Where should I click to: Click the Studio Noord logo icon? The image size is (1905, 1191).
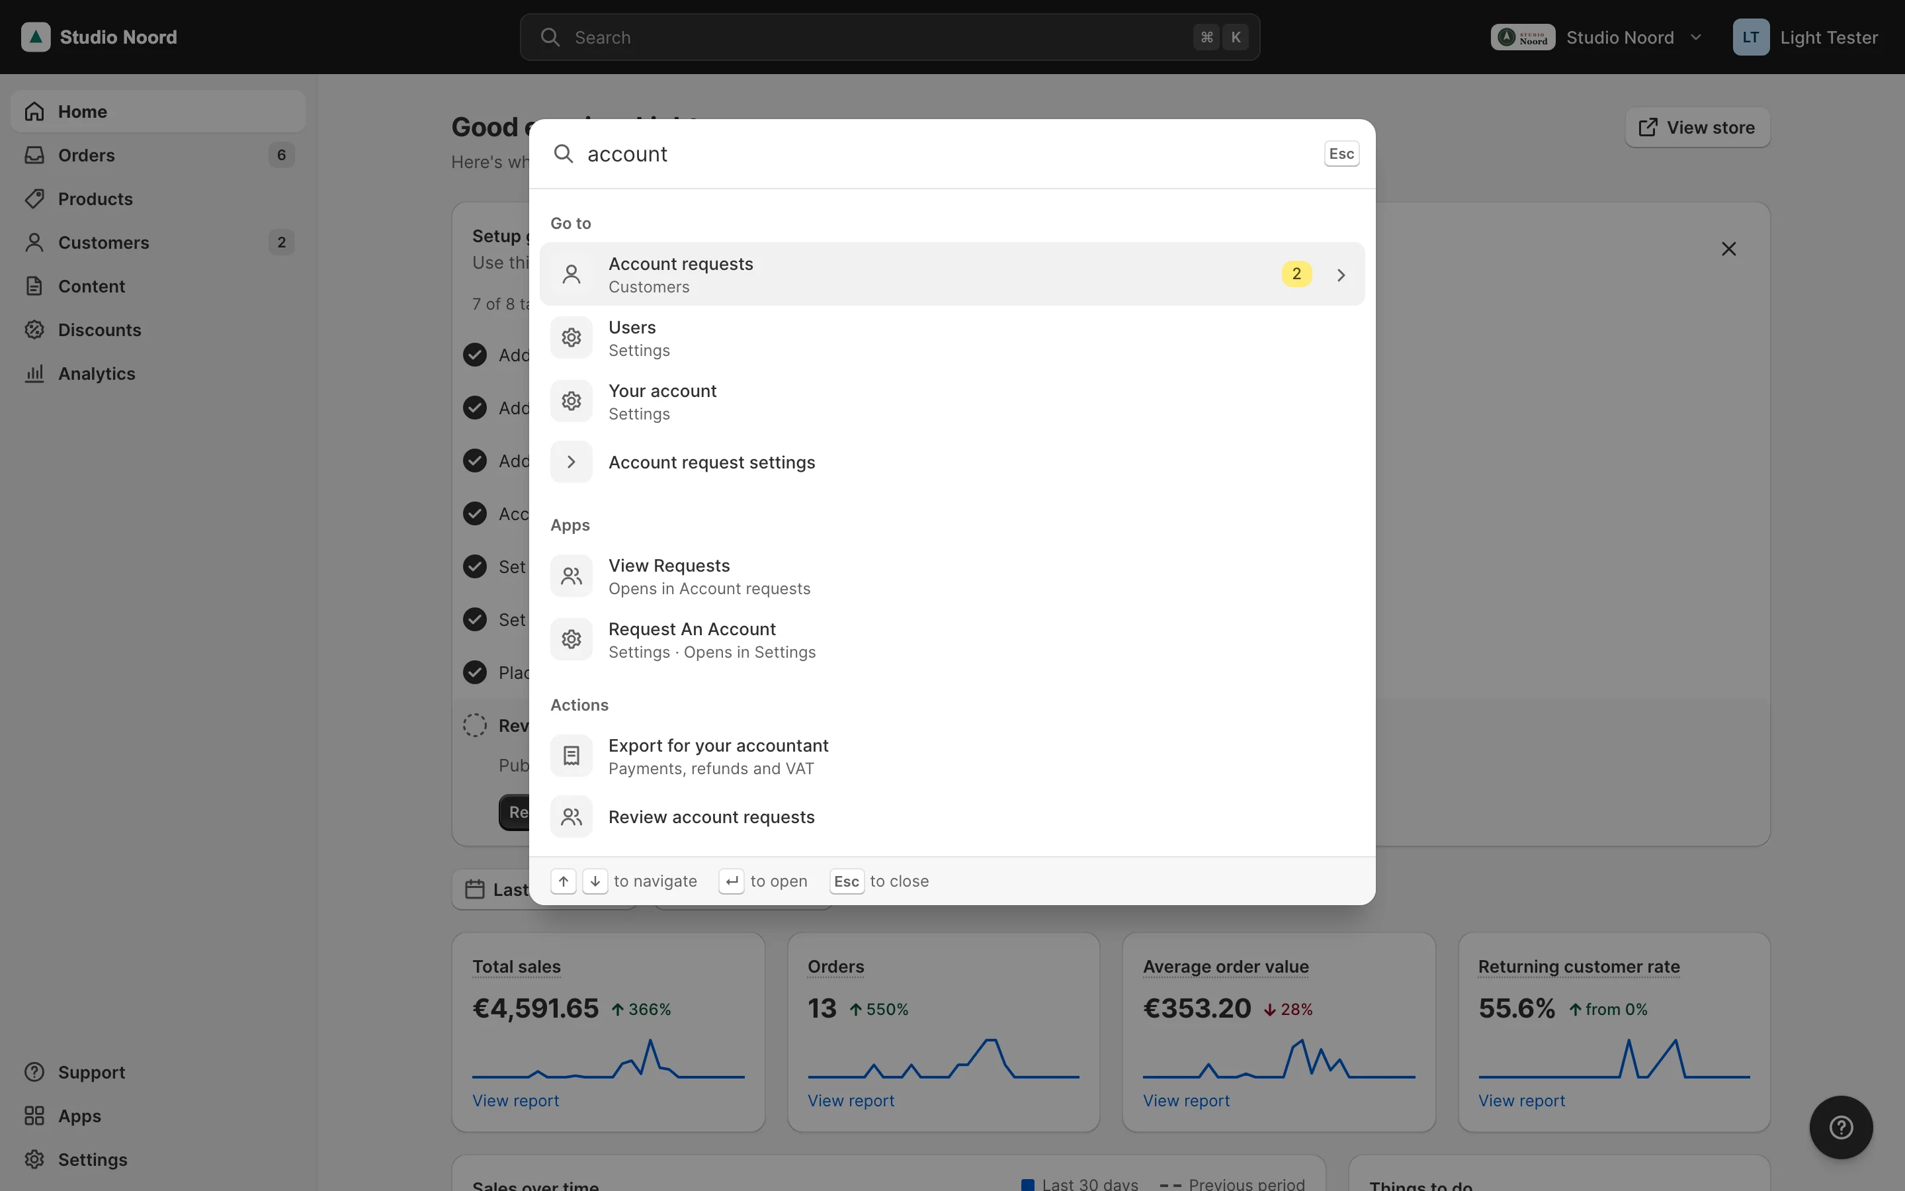point(36,37)
